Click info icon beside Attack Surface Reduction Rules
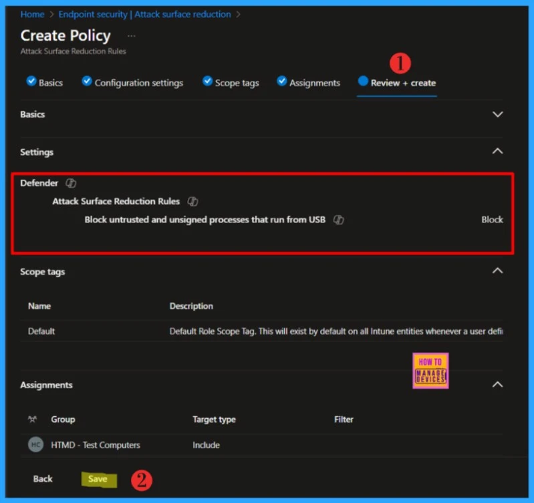 tap(192, 201)
